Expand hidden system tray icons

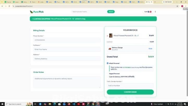166,104
